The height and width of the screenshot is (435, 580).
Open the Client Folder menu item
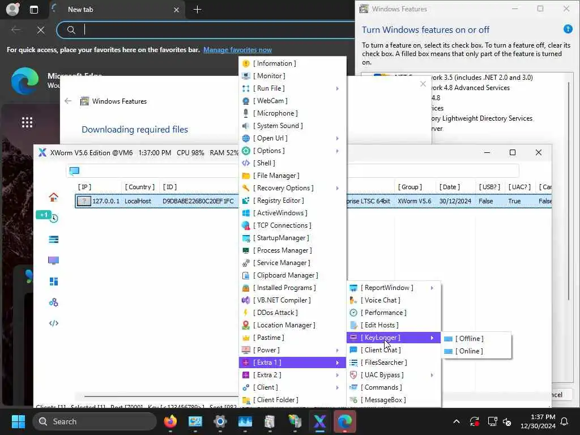pyautogui.click(x=292, y=400)
